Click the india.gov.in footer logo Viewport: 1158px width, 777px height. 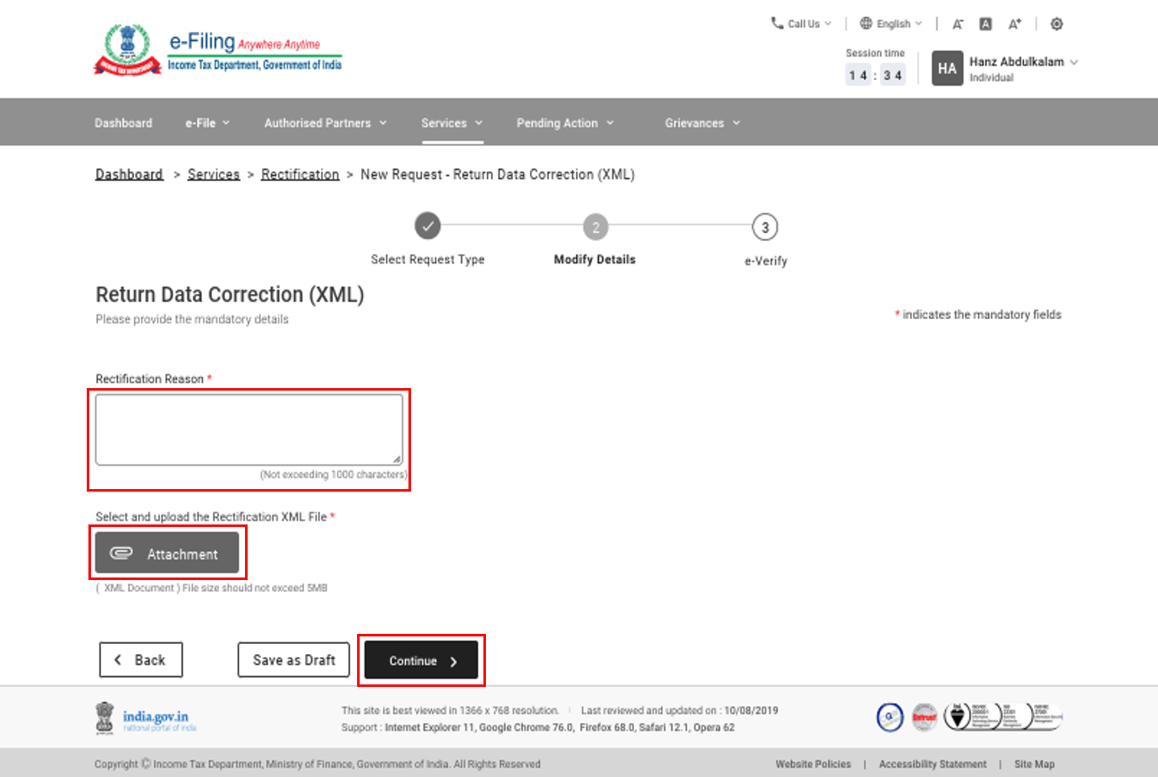point(146,718)
